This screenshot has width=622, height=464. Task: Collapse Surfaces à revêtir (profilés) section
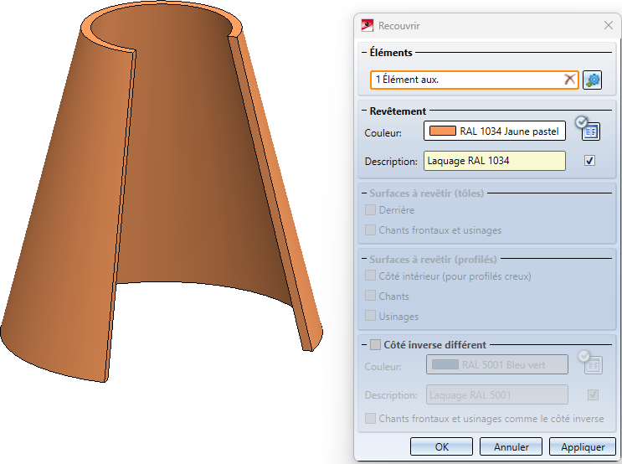click(x=364, y=259)
